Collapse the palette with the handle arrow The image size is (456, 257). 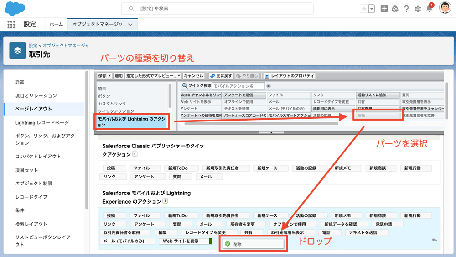(271, 132)
